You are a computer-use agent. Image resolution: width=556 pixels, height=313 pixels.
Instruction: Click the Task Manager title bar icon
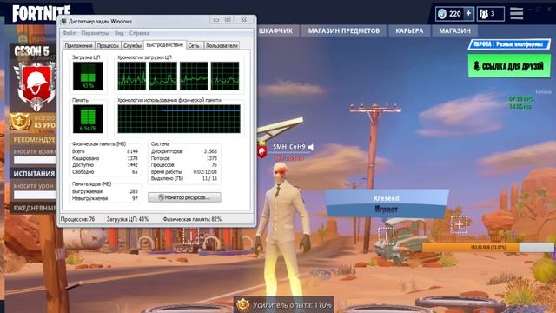[x=63, y=21]
